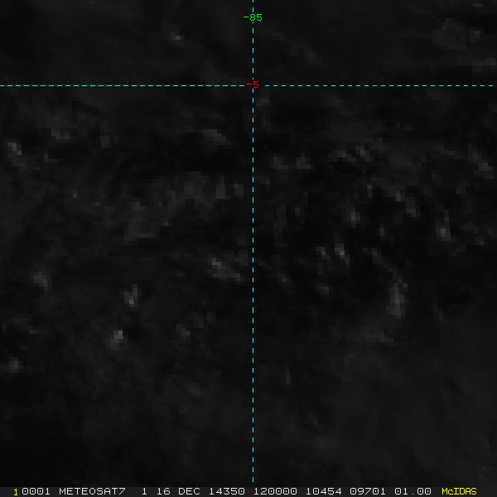Image resolution: width=497 pixels, height=497 pixels.
Task: Click the intersection of the cyan grid lines
Action: pyautogui.click(x=253, y=85)
